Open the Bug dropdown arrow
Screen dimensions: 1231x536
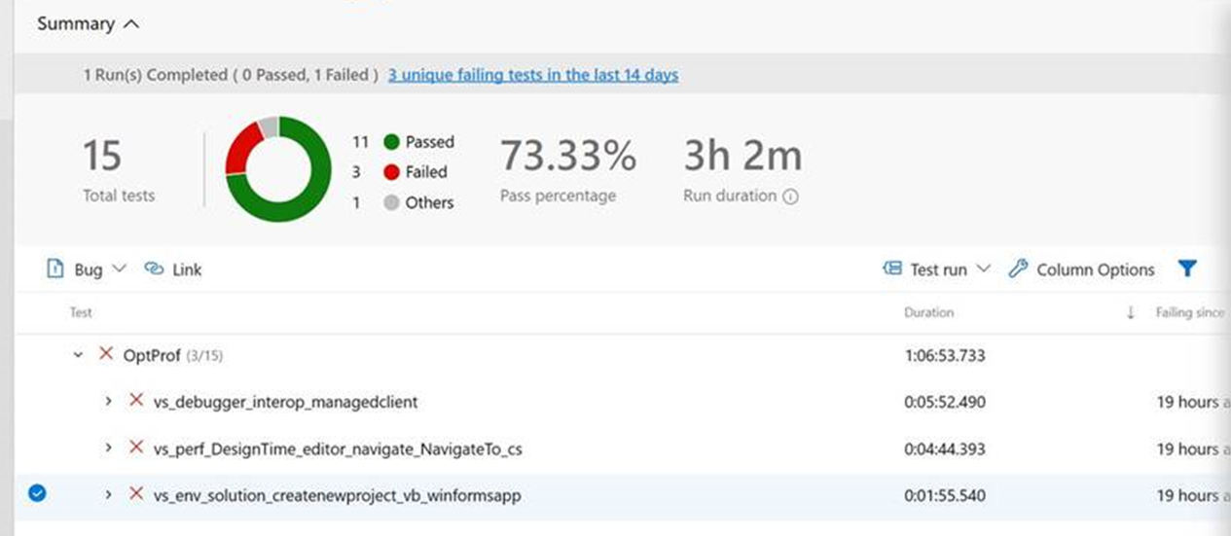click(x=119, y=269)
